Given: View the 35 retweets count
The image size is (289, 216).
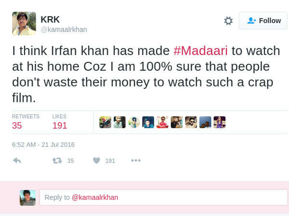Looking at the screenshot, I should click(17, 126).
